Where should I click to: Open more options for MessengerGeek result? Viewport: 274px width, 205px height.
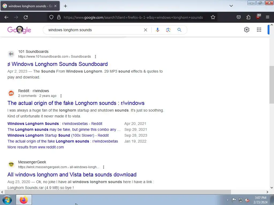pos(104,167)
